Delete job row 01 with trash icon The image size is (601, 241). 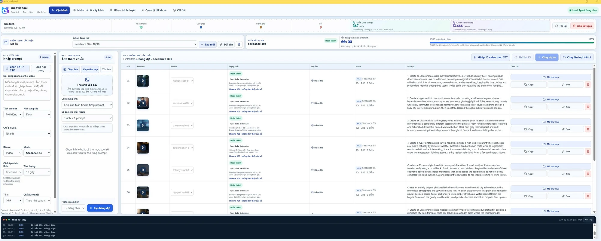pyautogui.click(x=588, y=85)
